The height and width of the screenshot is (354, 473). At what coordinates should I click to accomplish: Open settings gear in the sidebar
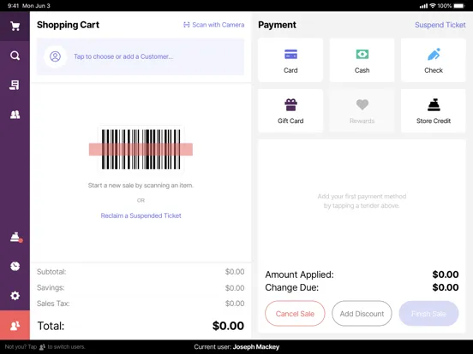15,295
